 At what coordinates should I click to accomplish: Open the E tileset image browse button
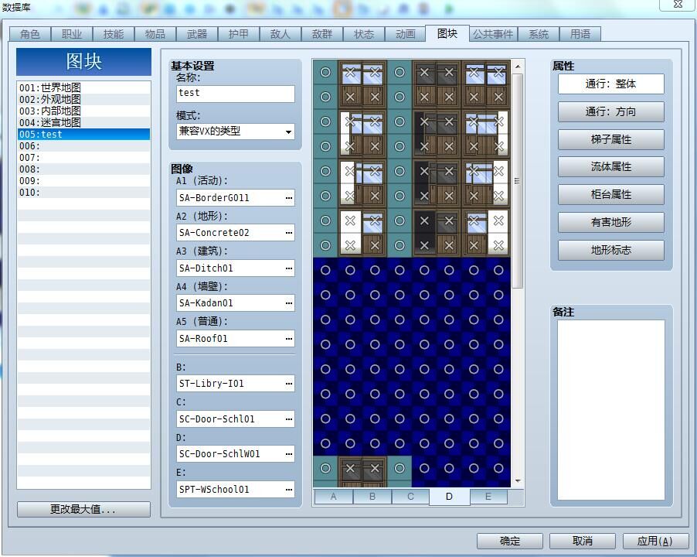[x=289, y=490]
